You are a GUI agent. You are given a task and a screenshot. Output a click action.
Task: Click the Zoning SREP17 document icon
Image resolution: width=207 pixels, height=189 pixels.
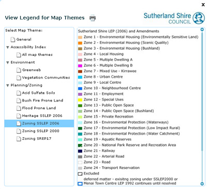[19, 139]
